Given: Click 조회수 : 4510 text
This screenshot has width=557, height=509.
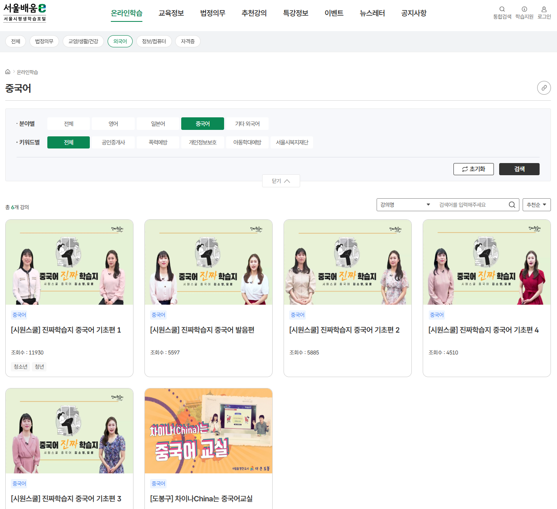Looking at the screenshot, I should (x=443, y=353).
